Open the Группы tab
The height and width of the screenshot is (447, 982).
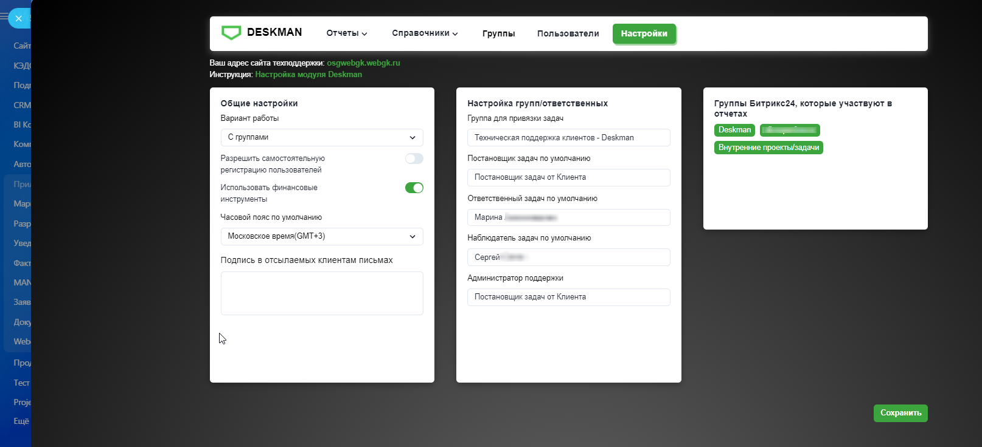click(x=498, y=33)
